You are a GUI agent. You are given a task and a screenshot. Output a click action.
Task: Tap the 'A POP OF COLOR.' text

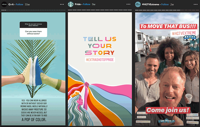click(x=34, y=120)
